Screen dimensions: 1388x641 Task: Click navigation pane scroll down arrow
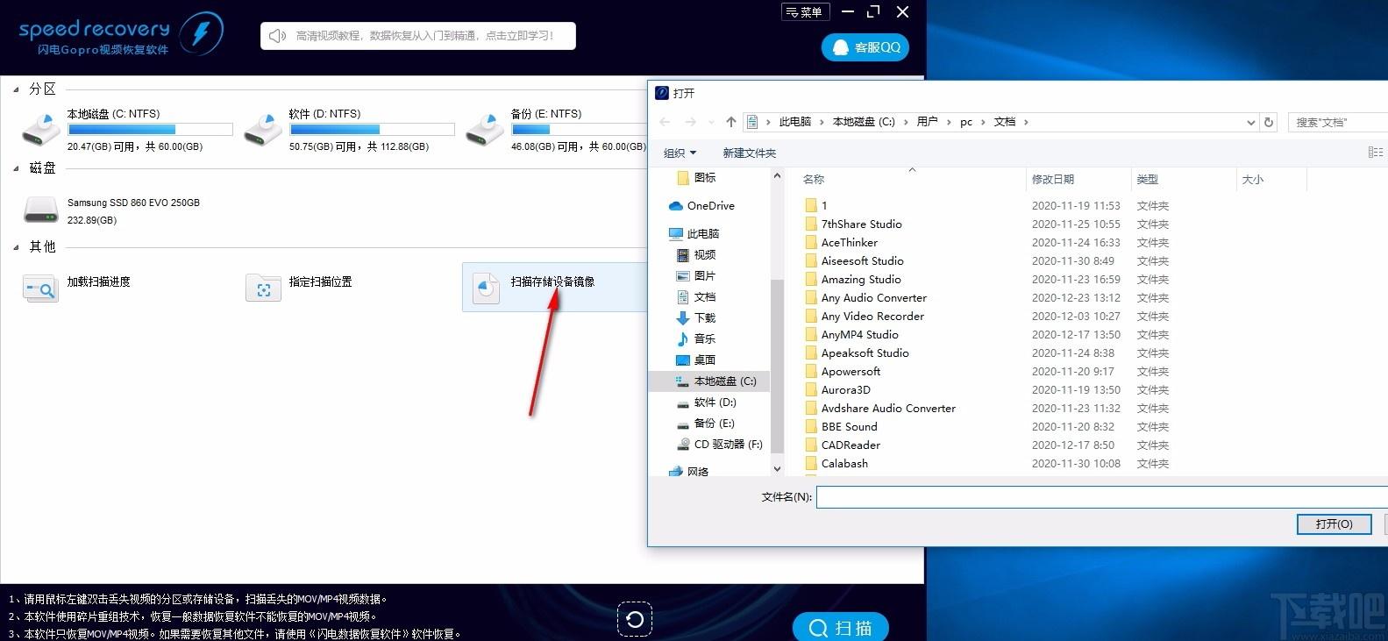777,469
